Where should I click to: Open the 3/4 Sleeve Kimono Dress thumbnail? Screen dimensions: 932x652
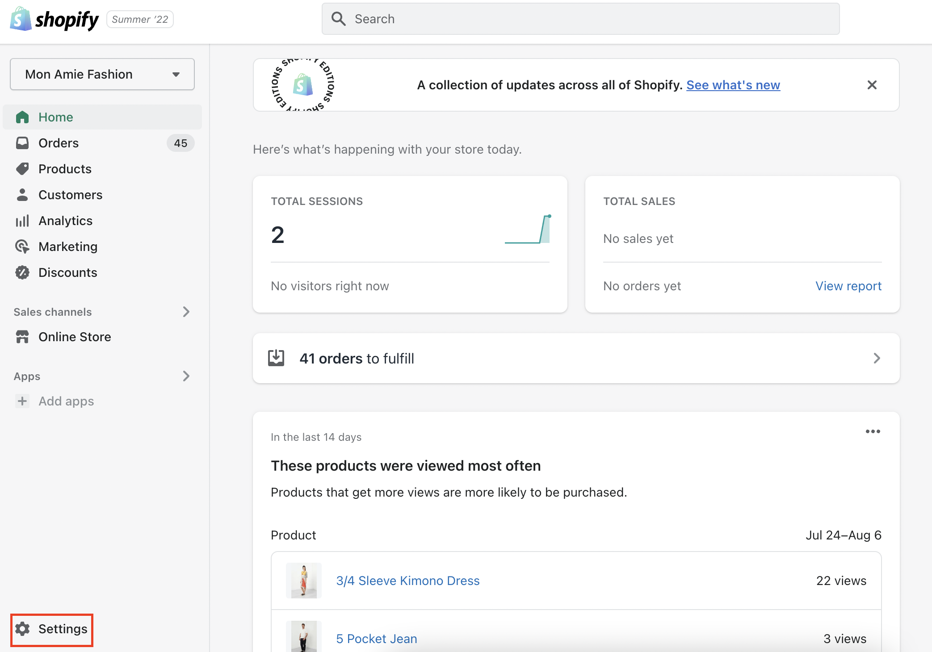(x=304, y=581)
